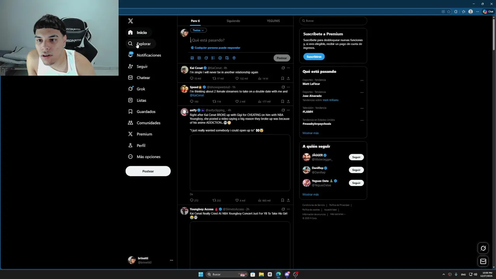Click Cualquier persona puede responder

[x=215, y=48]
